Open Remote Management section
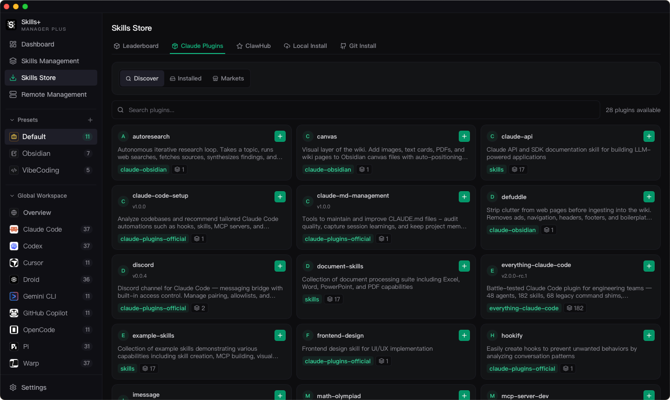The height and width of the screenshot is (400, 670). pyautogui.click(x=51, y=94)
